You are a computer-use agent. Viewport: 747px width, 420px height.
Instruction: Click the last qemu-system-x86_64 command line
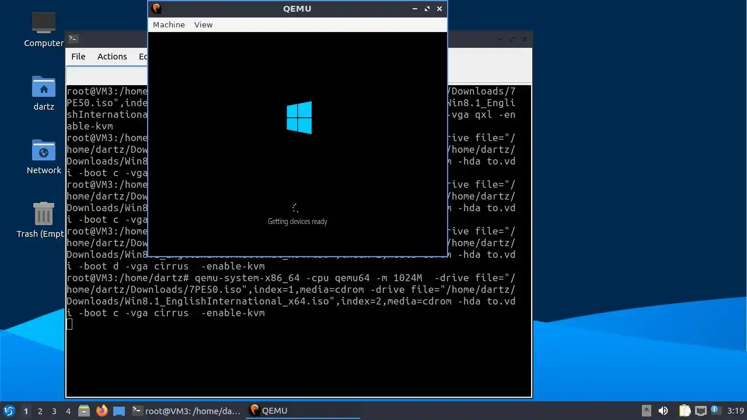click(291, 295)
